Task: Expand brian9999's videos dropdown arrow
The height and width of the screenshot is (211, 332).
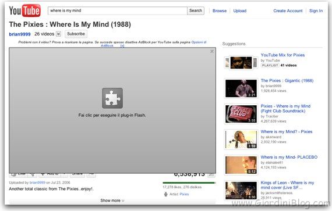Action: (x=59, y=34)
